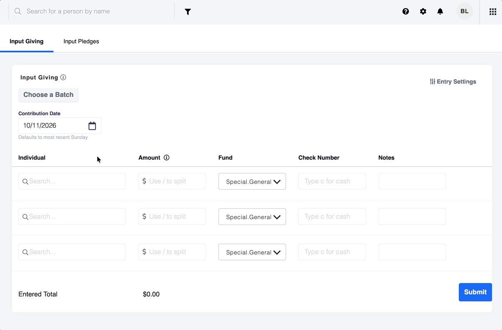
Task: Switch to the Input Giving tab
Action: tap(27, 41)
